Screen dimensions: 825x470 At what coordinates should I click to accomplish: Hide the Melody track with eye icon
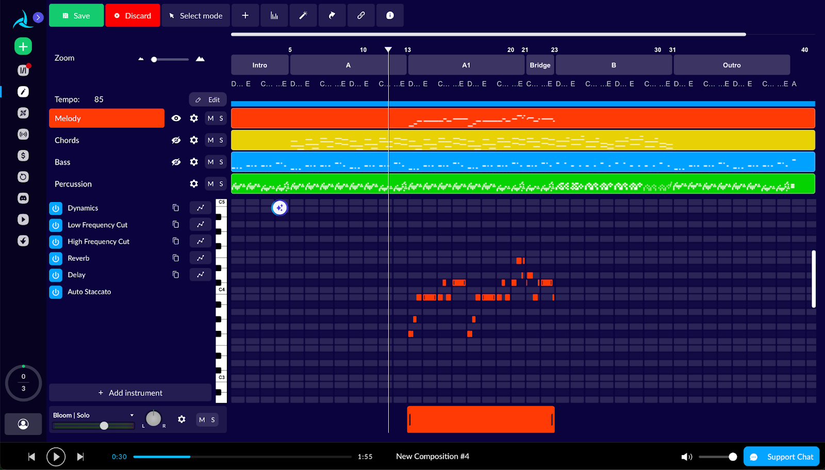[x=176, y=119]
